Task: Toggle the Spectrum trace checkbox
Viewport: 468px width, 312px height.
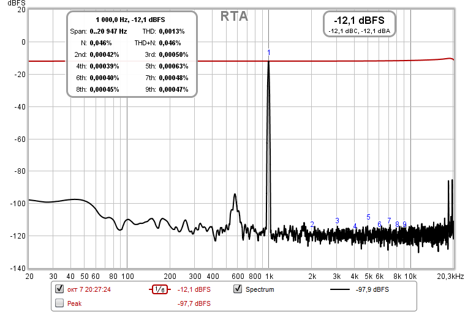Action: point(238,289)
